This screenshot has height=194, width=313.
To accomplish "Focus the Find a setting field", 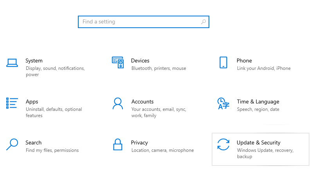I will (x=144, y=22).
